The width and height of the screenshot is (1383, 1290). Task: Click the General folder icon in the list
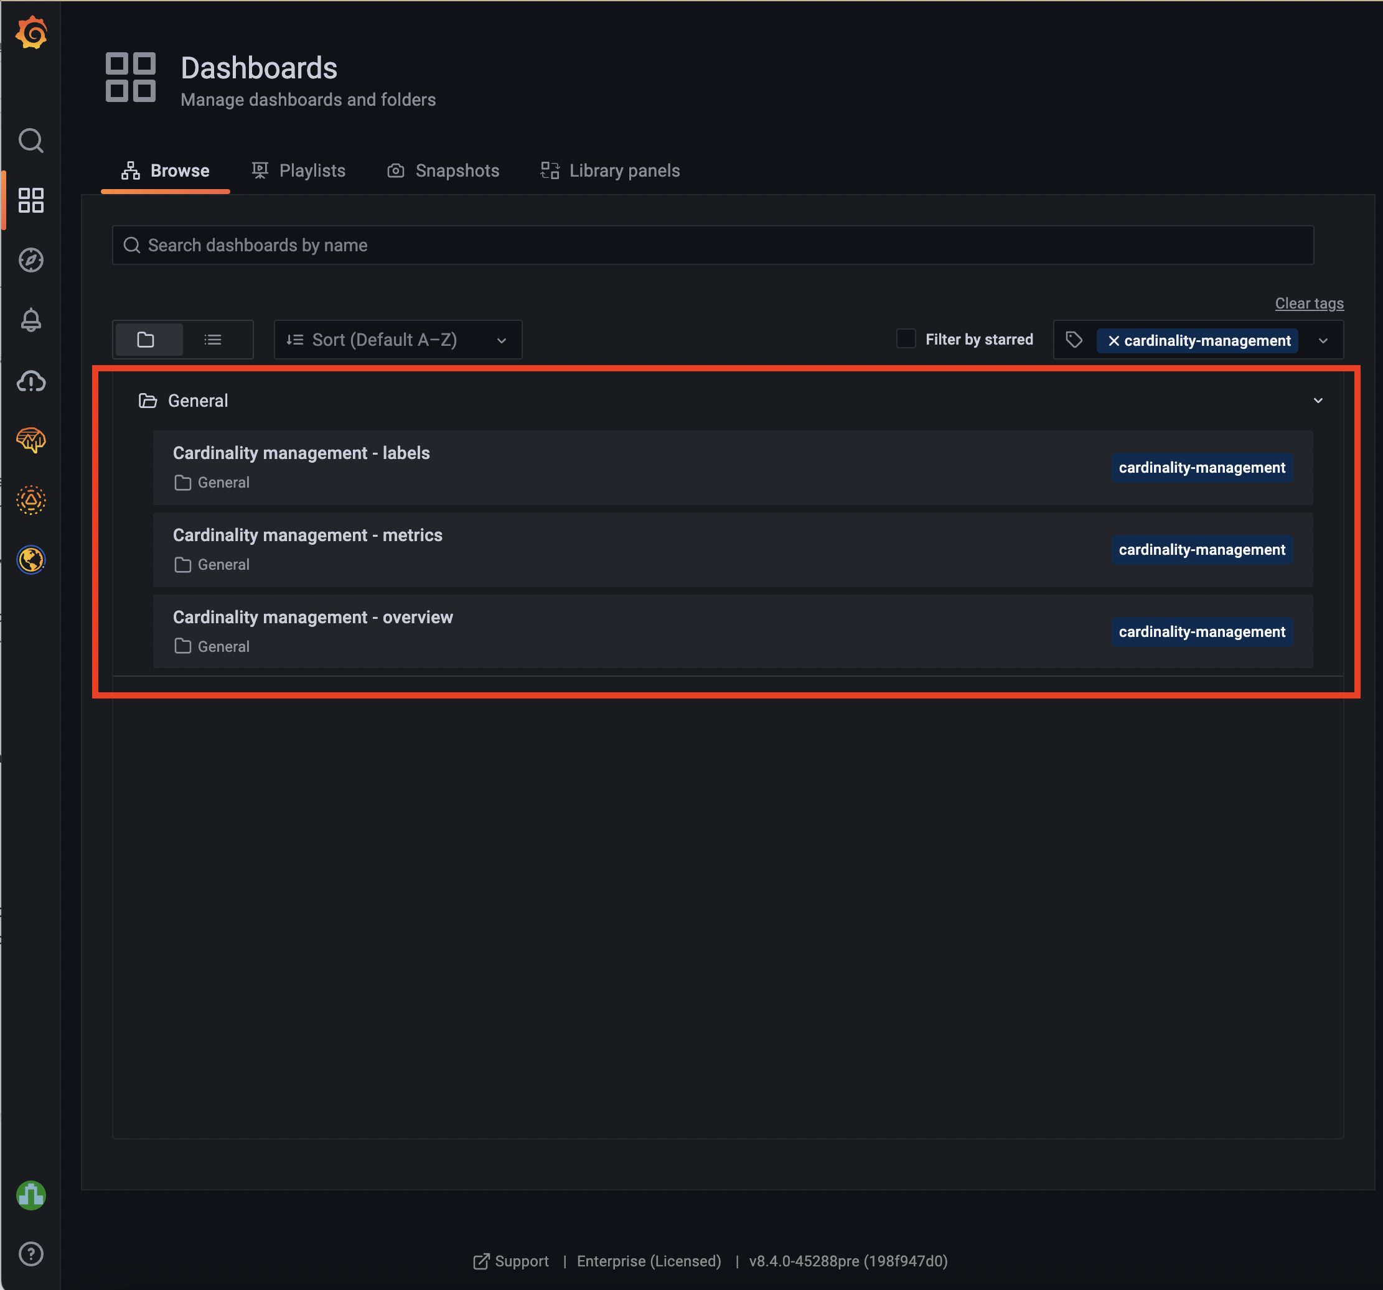tap(148, 401)
